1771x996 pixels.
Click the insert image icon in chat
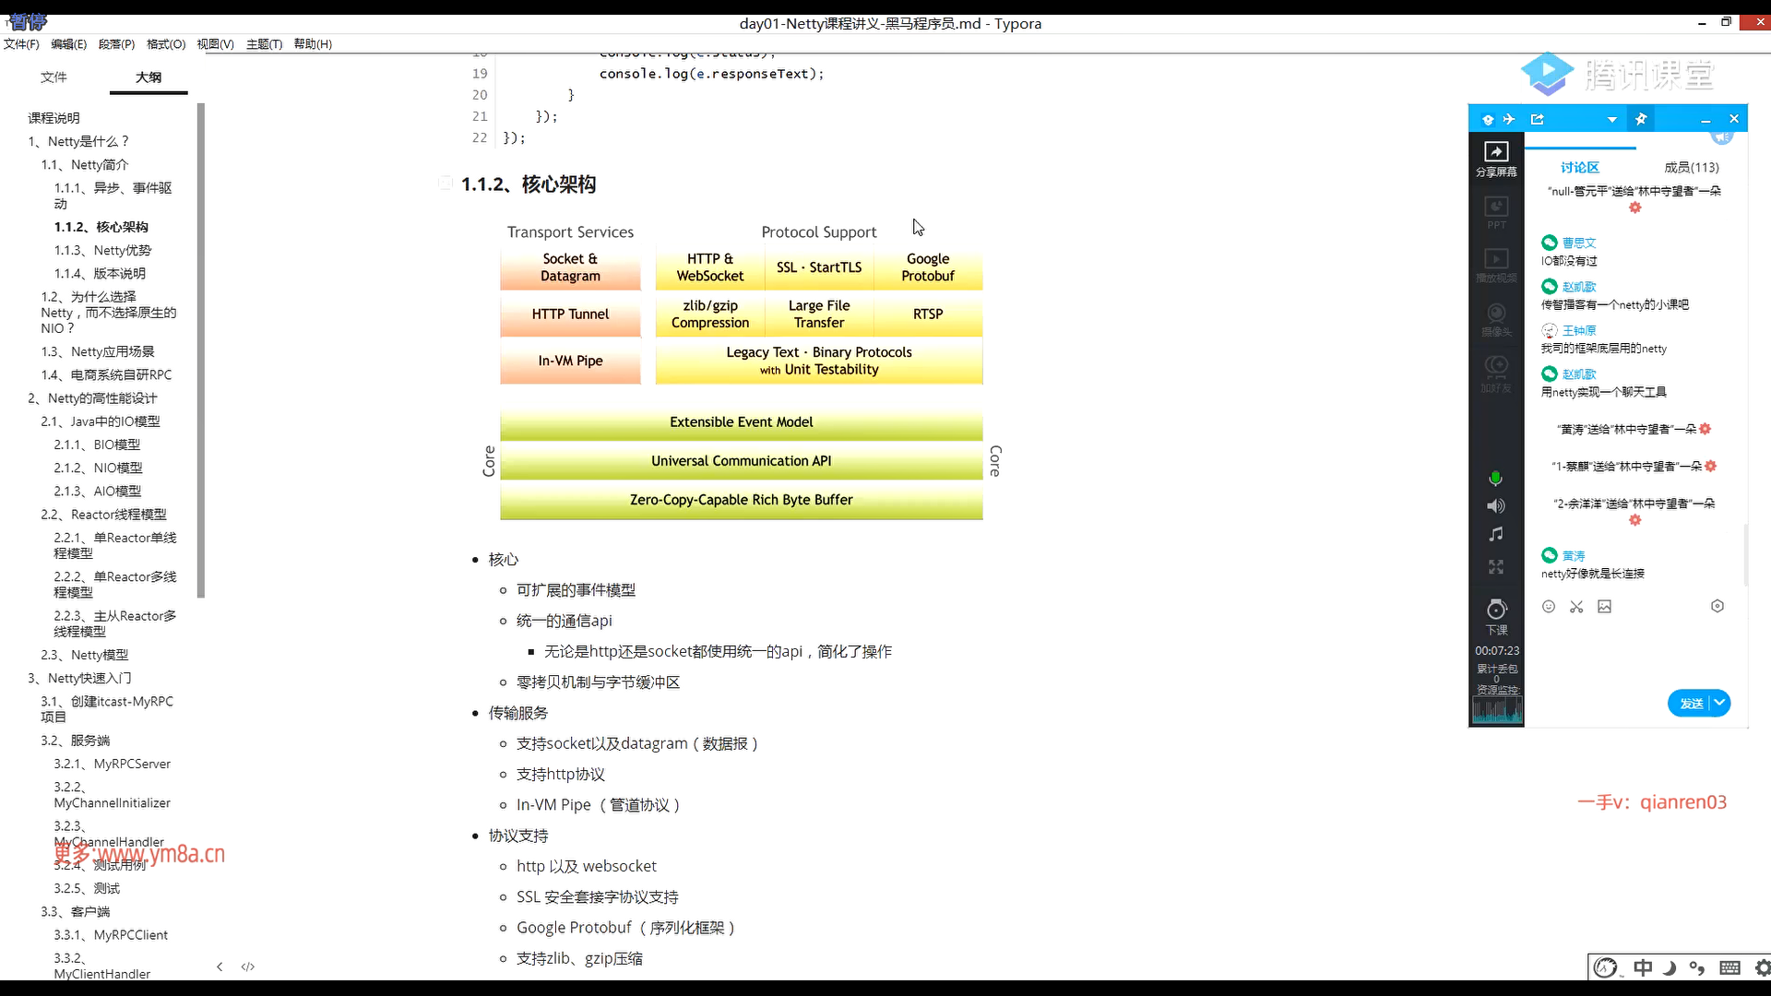coord(1605,607)
